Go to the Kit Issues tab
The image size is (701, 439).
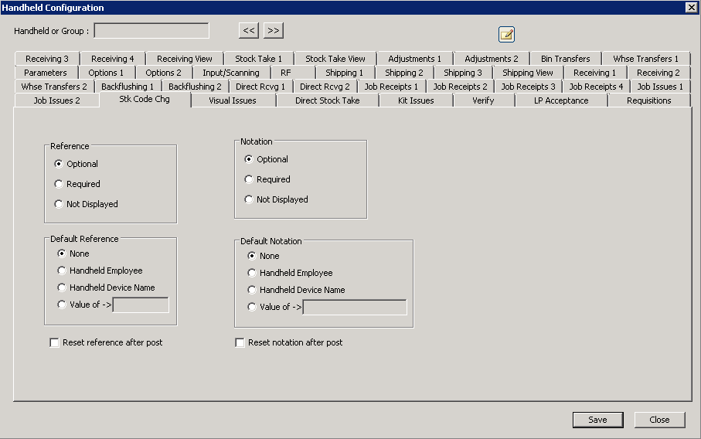click(416, 100)
